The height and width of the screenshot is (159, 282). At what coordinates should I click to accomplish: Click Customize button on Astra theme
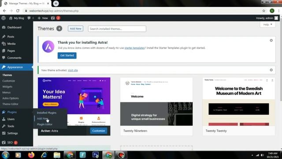click(99, 131)
